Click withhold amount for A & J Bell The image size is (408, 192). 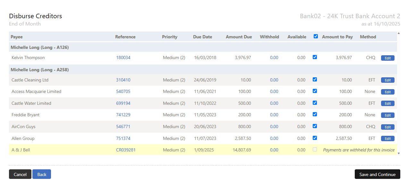(274, 150)
